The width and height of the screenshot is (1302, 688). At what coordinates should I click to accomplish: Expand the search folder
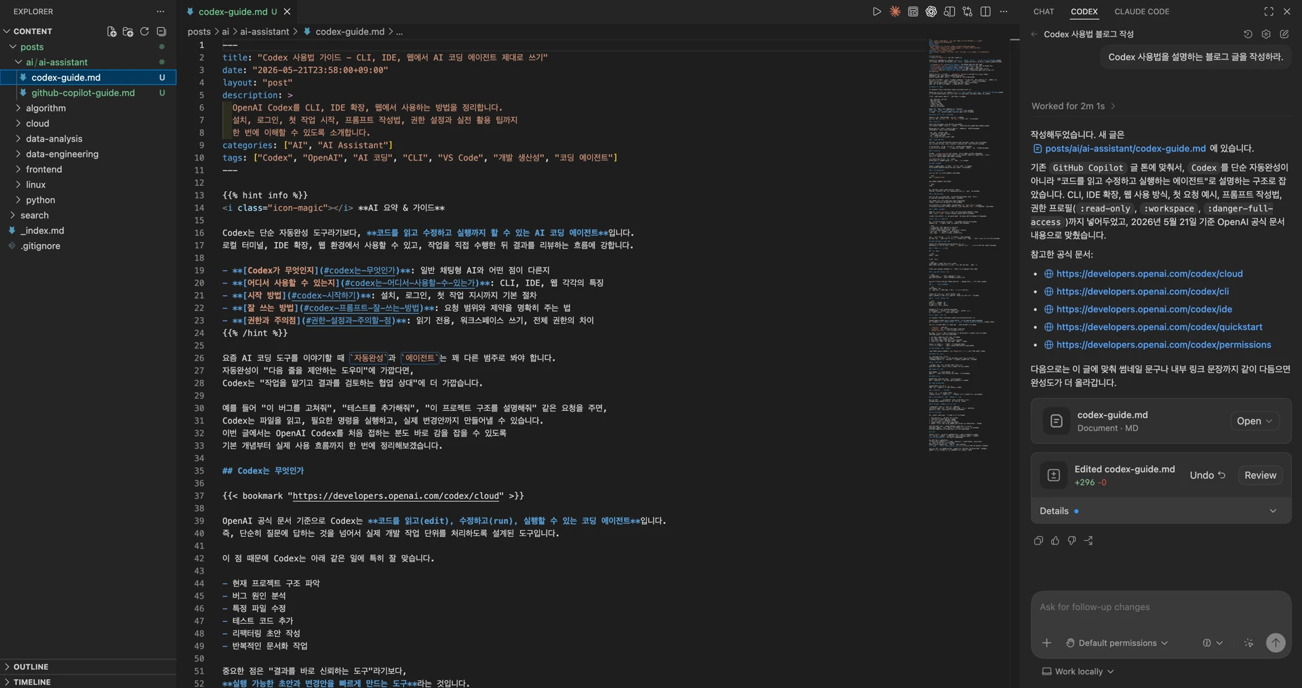click(x=88, y=215)
